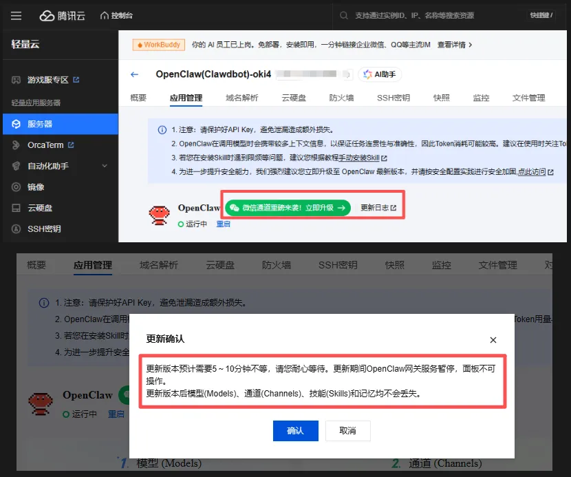
Task: Click 文件管理 tab in lower dimmed panel
Action: tap(497, 265)
